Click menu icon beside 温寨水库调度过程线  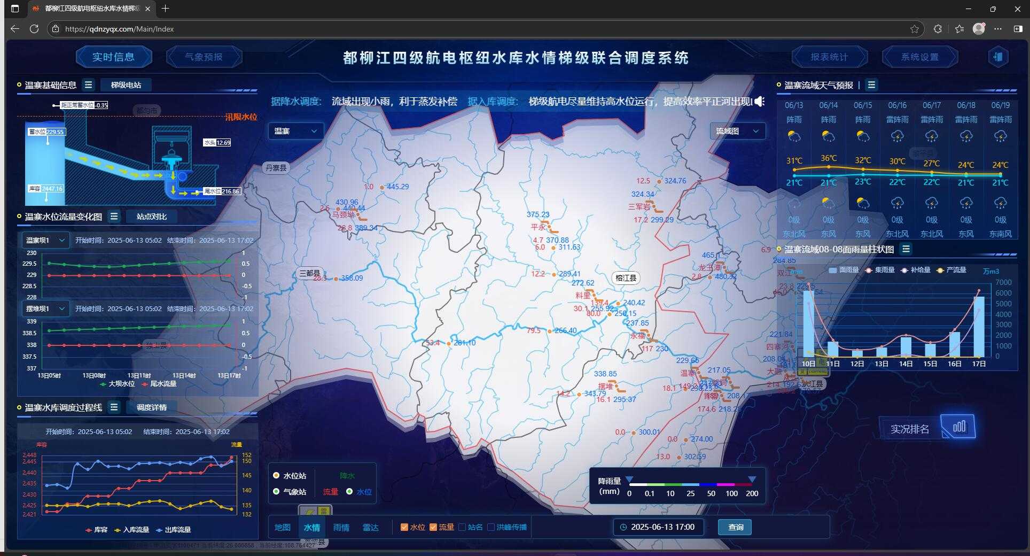pyautogui.click(x=114, y=407)
